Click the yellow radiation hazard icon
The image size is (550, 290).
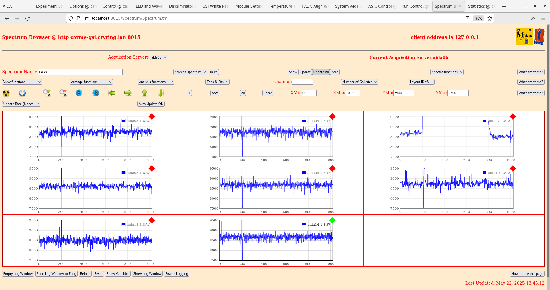point(6,93)
